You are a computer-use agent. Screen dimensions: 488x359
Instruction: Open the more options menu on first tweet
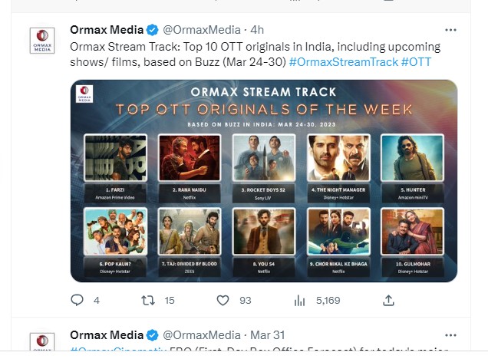point(450,30)
